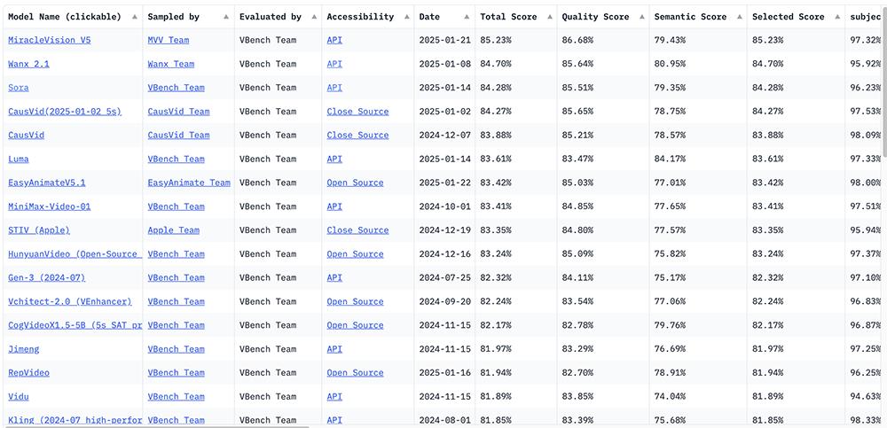887x428 pixels.
Task: Open the Wanx 2.1 model link
Action: (x=28, y=64)
